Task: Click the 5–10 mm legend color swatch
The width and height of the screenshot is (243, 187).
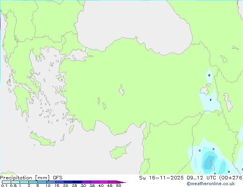Action: tap(42, 182)
